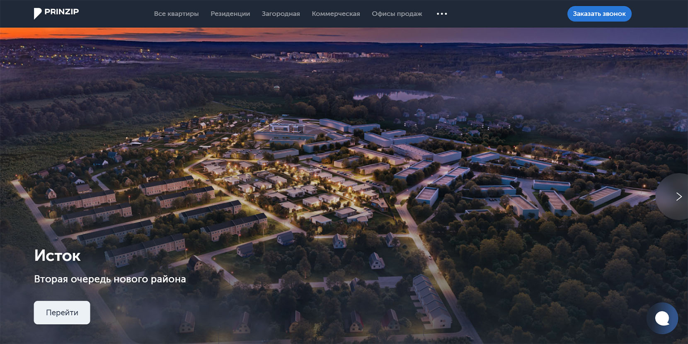688x344 pixels.
Task: Click the PRINZIP wordmark text
Action: pyautogui.click(x=61, y=12)
